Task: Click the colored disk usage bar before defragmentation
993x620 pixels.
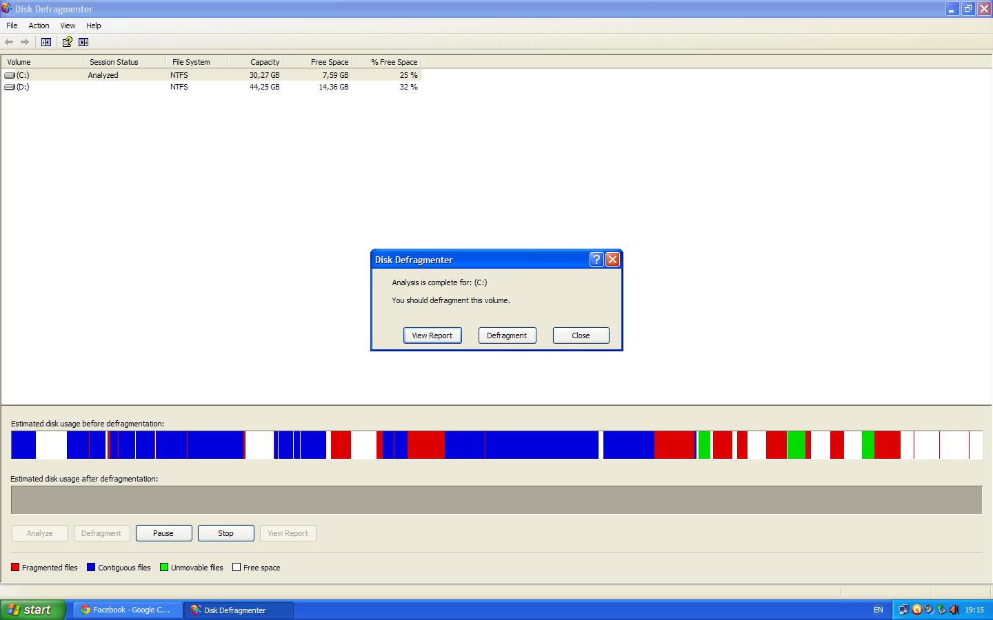Action: click(x=496, y=445)
